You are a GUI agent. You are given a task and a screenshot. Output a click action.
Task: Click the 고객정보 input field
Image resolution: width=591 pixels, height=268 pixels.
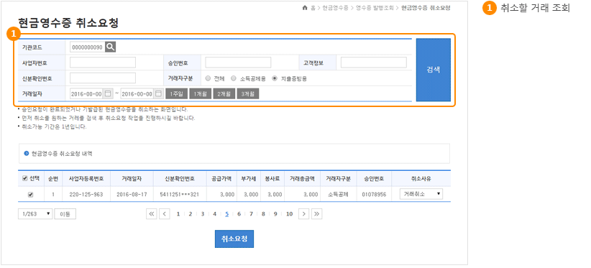coord(374,63)
